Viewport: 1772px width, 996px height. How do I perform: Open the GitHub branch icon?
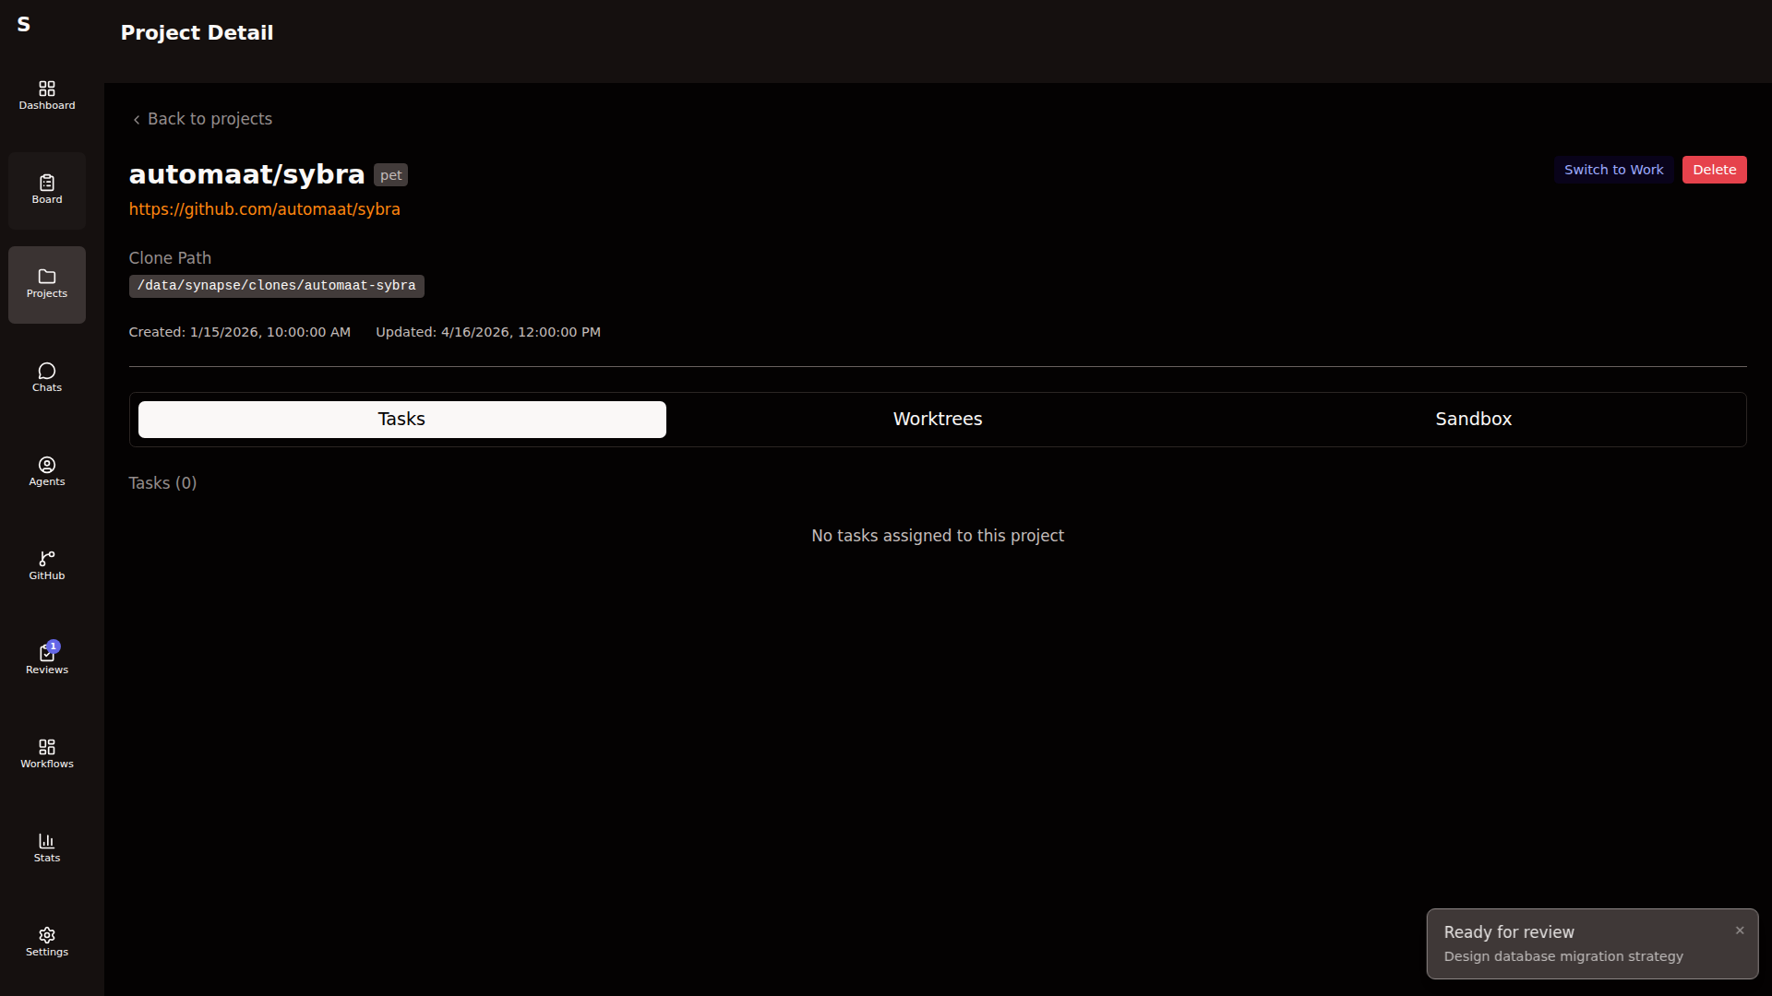[47, 566]
